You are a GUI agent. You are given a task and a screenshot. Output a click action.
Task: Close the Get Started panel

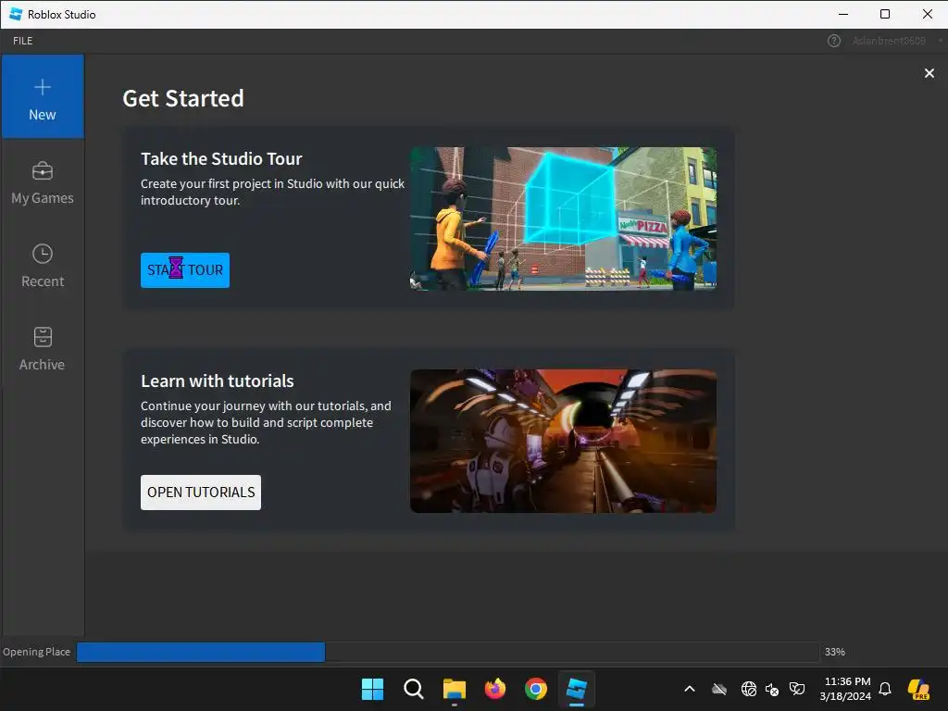tap(929, 73)
